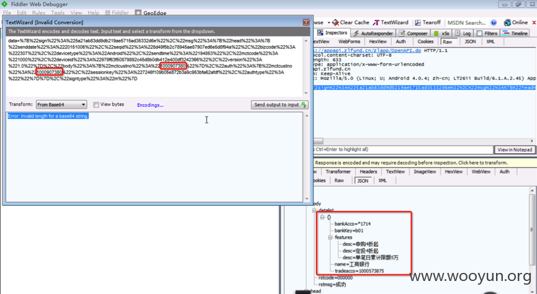Close the TextWizard dialog
537x294 pixels.
click(306, 22)
